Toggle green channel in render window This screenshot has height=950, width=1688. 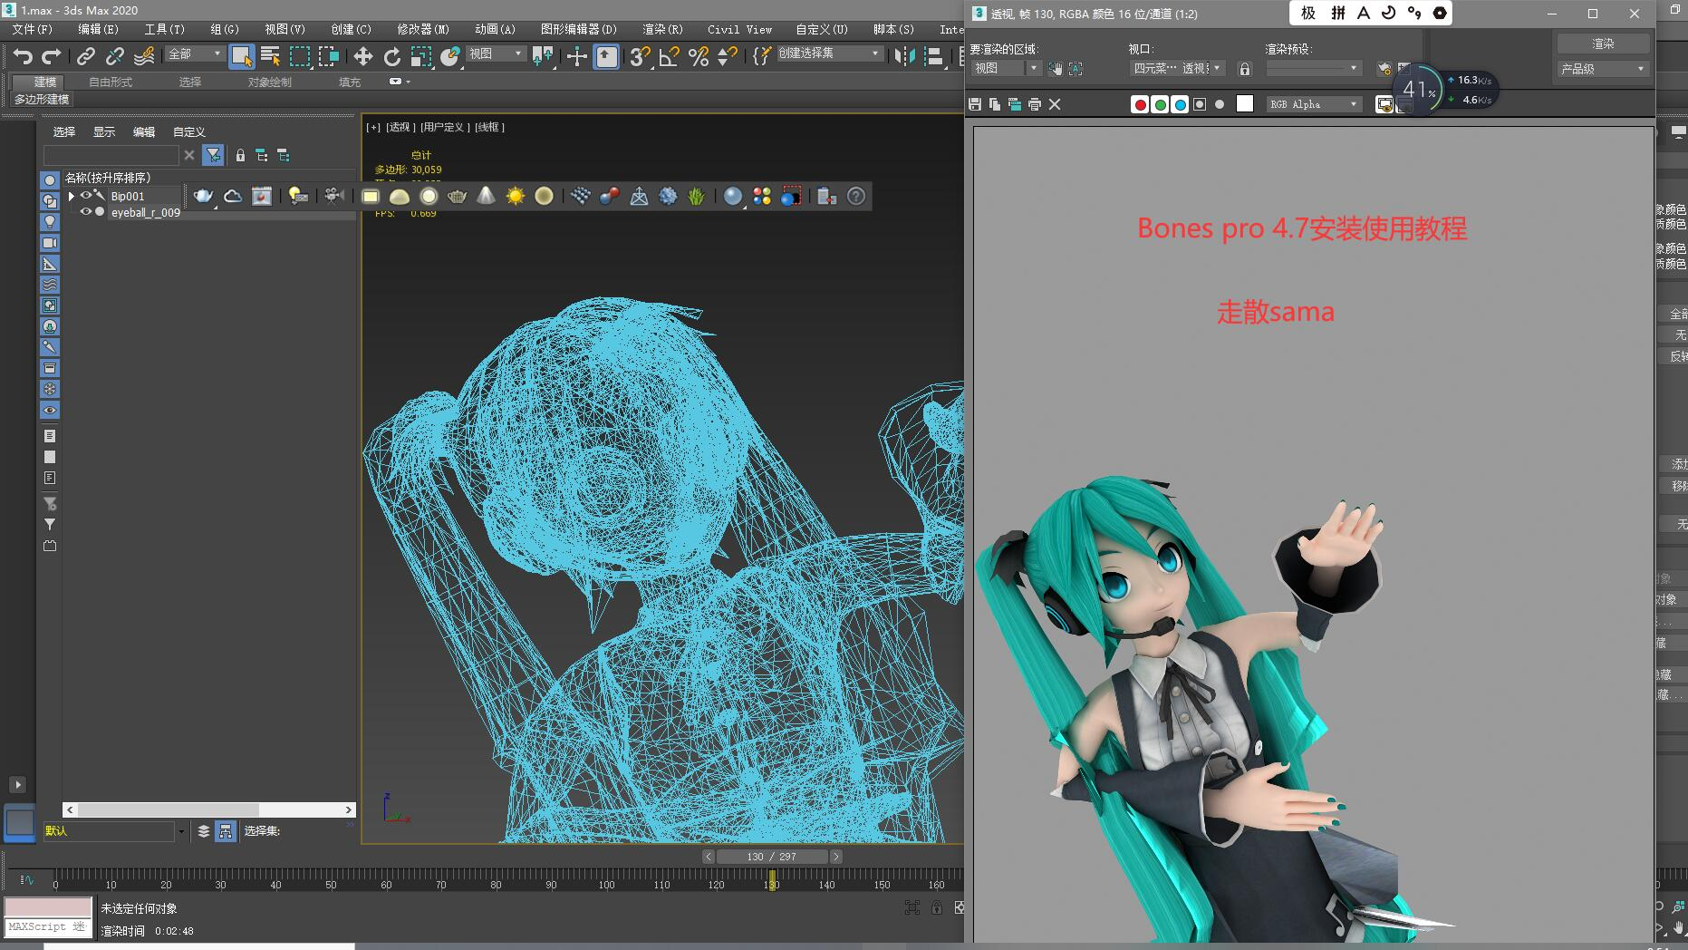coord(1160,104)
